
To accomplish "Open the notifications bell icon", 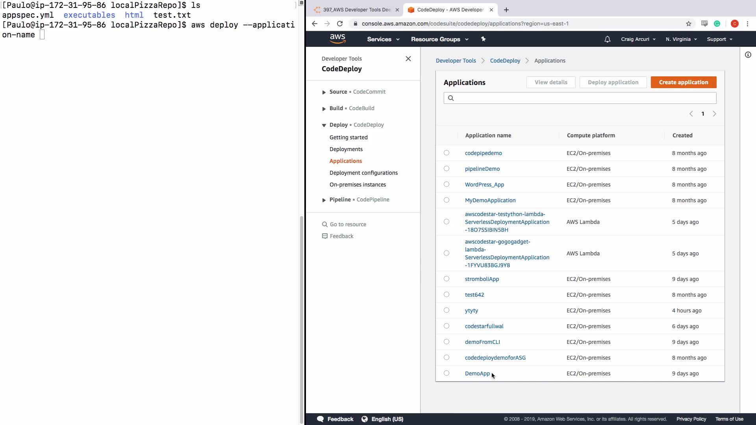I will coord(607,39).
